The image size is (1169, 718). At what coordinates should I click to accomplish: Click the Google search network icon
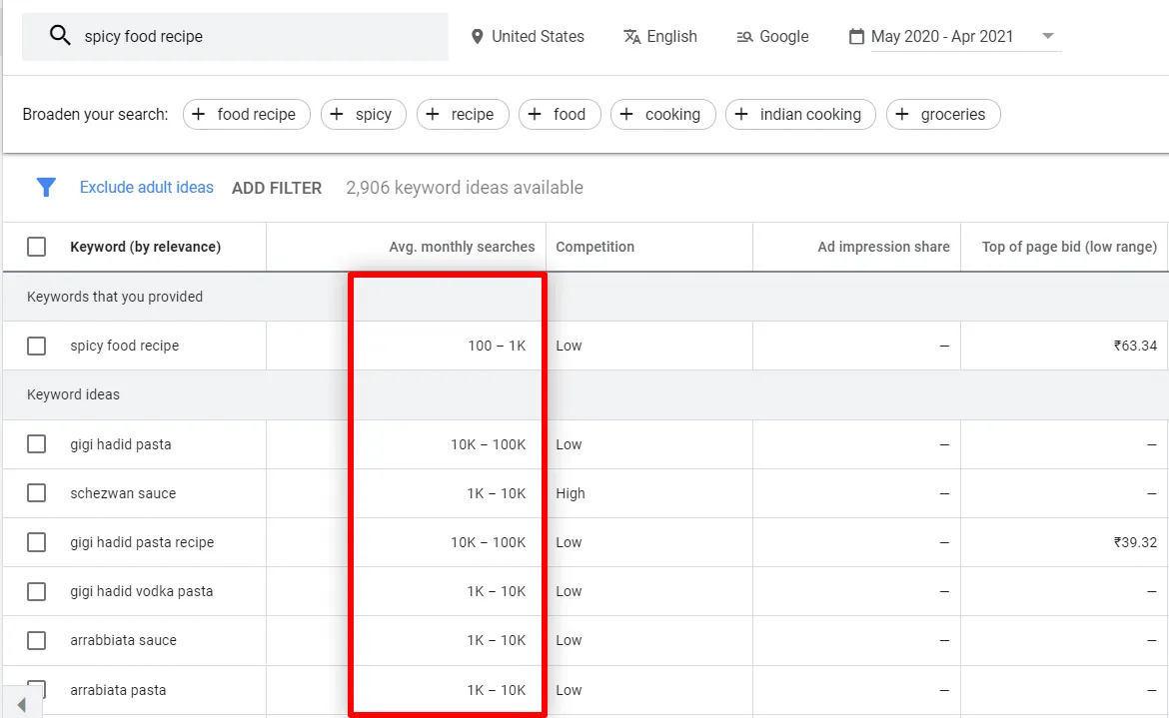pyautogui.click(x=744, y=36)
